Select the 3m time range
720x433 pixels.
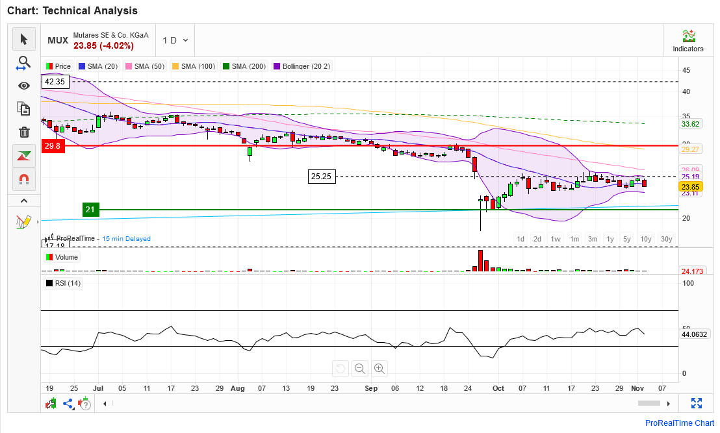pos(593,239)
